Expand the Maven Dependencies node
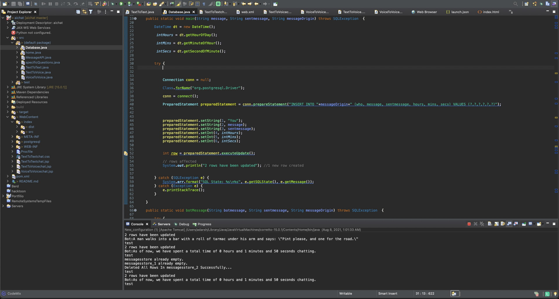559x299 pixels. tap(8, 92)
